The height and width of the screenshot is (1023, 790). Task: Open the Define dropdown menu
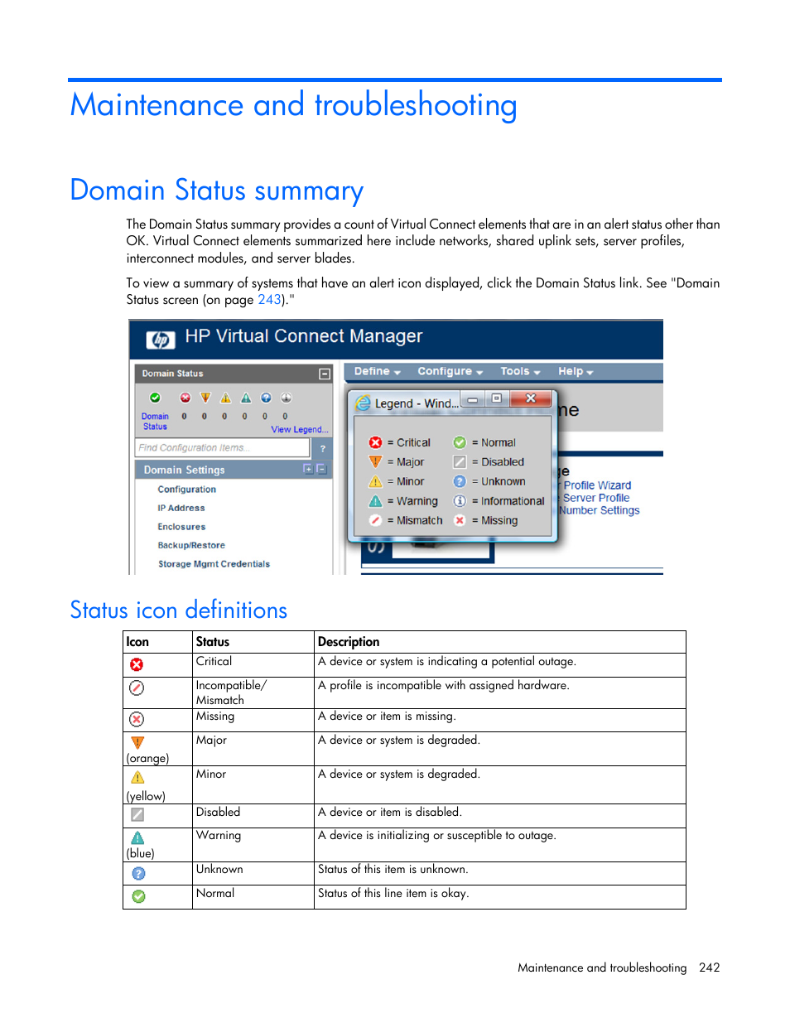click(377, 371)
